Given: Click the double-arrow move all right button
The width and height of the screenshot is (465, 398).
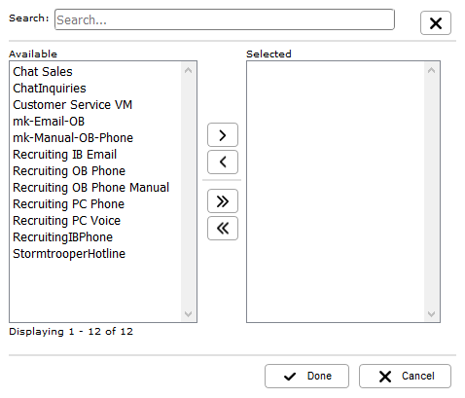Looking at the screenshot, I should pos(223,201).
